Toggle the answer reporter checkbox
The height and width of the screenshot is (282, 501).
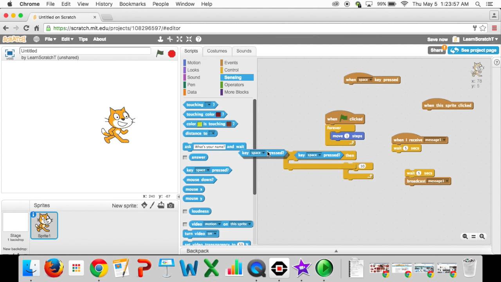point(185,157)
